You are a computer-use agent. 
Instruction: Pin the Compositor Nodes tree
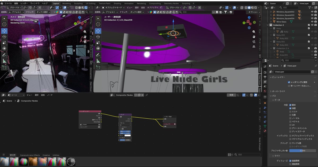pyautogui.click(x=147, y=95)
